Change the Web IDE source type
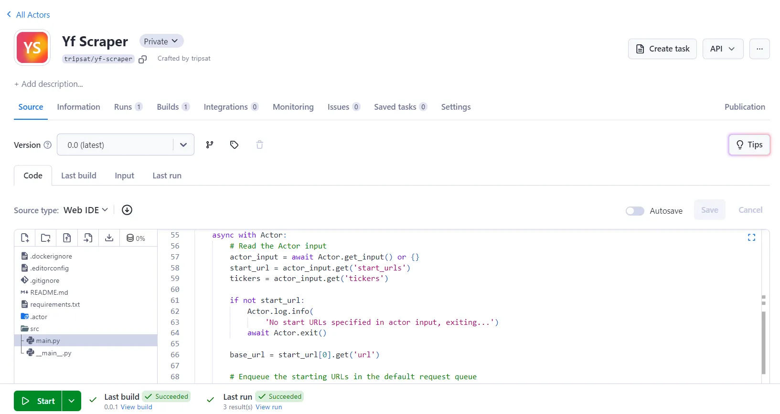This screenshot has width=780, height=414. 86,210
